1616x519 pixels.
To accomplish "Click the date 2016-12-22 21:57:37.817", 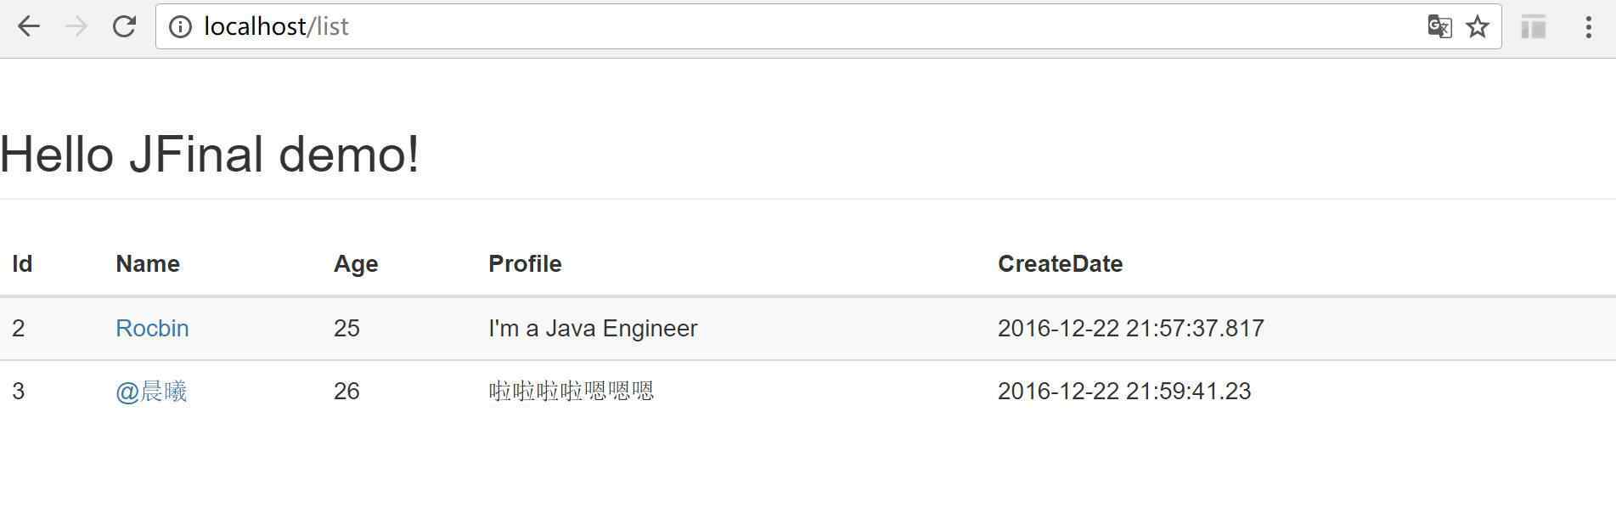I will coord(1130,328).
